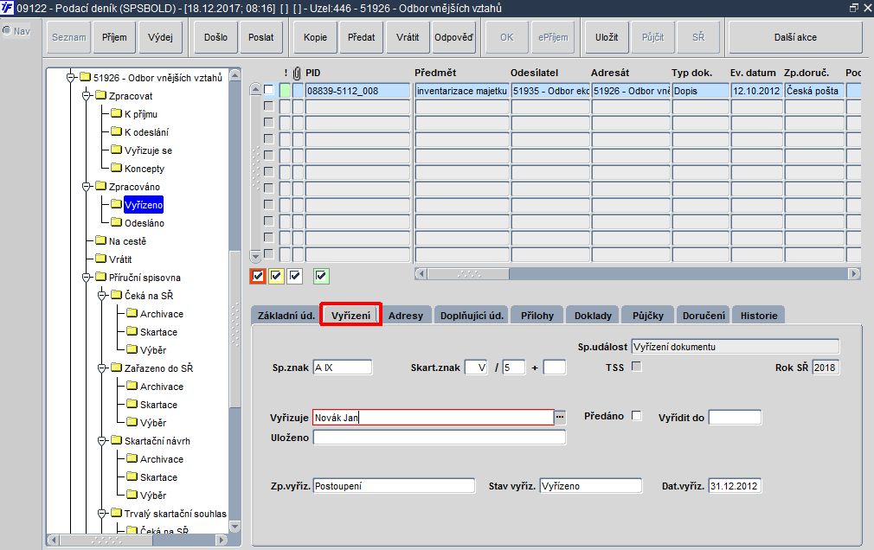
Task: Click the Sp.znak field
Action: tap(342, 368)
